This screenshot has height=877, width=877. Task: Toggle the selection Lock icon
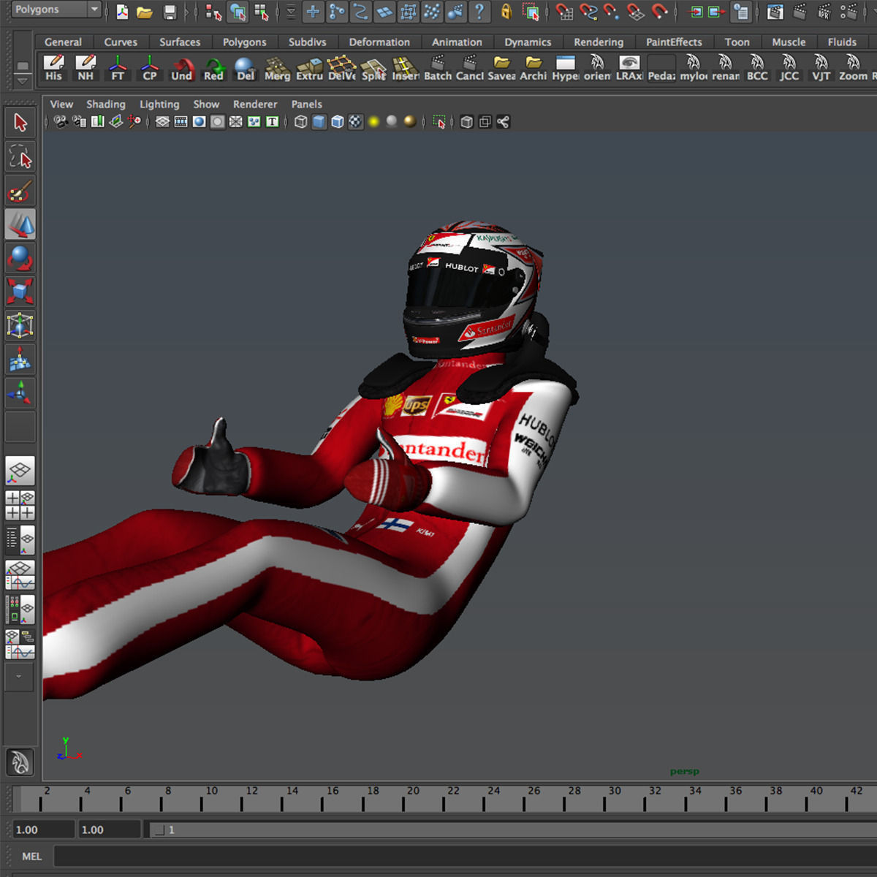coord(506,11)
